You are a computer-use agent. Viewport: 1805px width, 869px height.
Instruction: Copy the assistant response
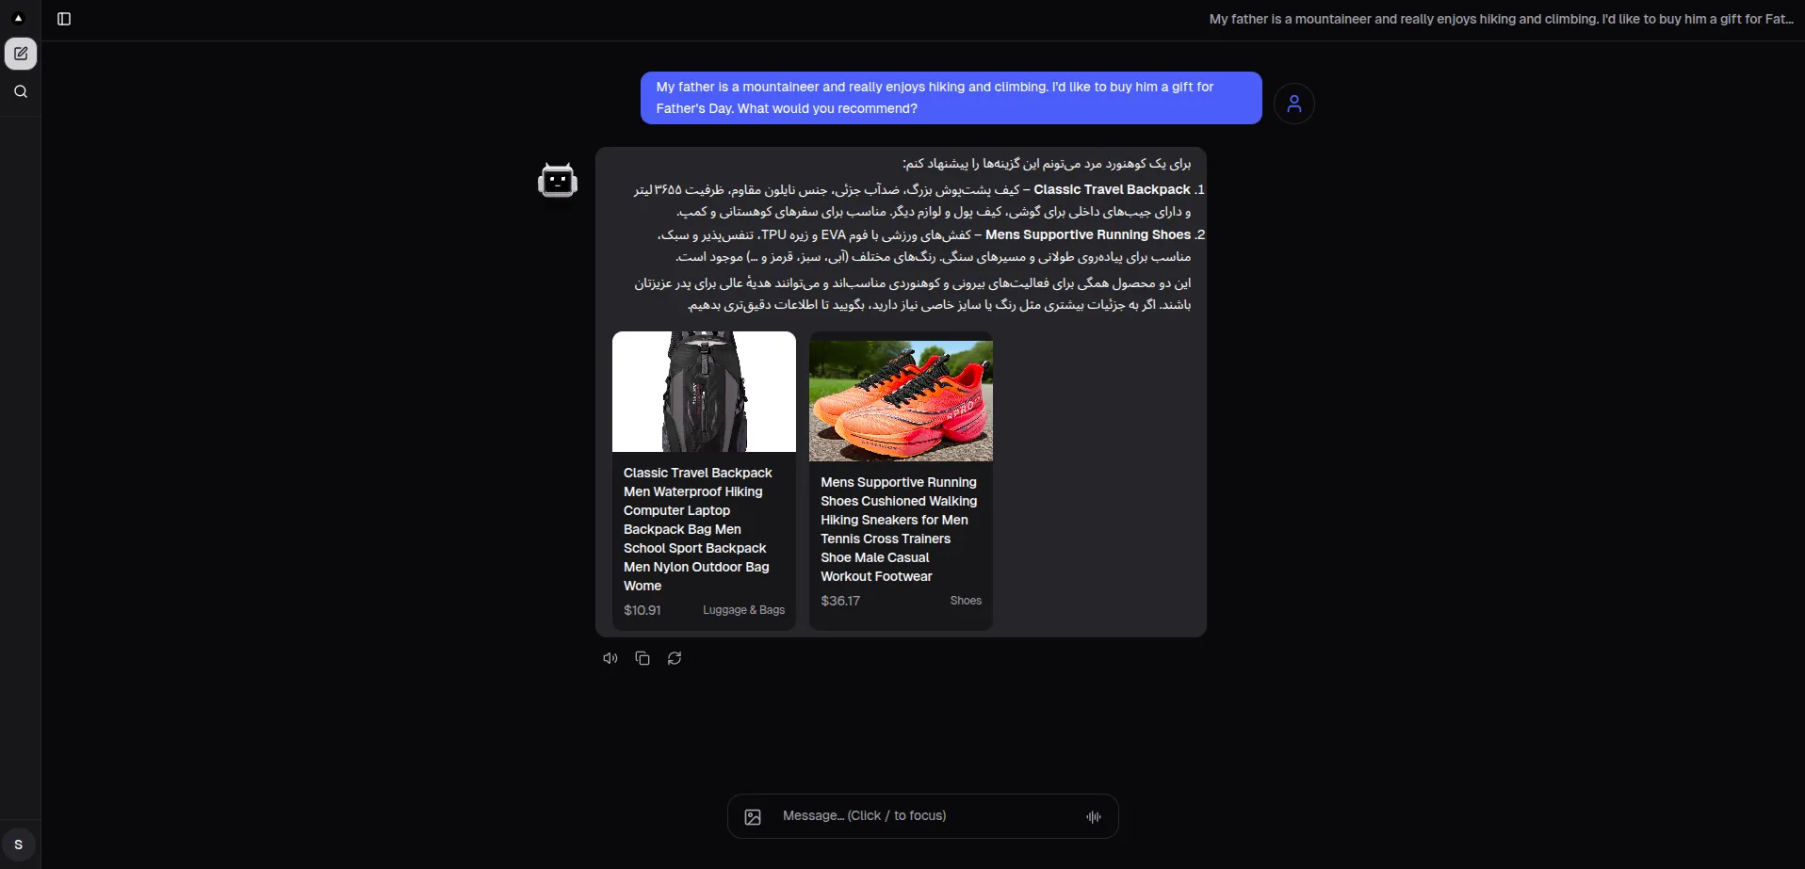[x=642, y=658]
